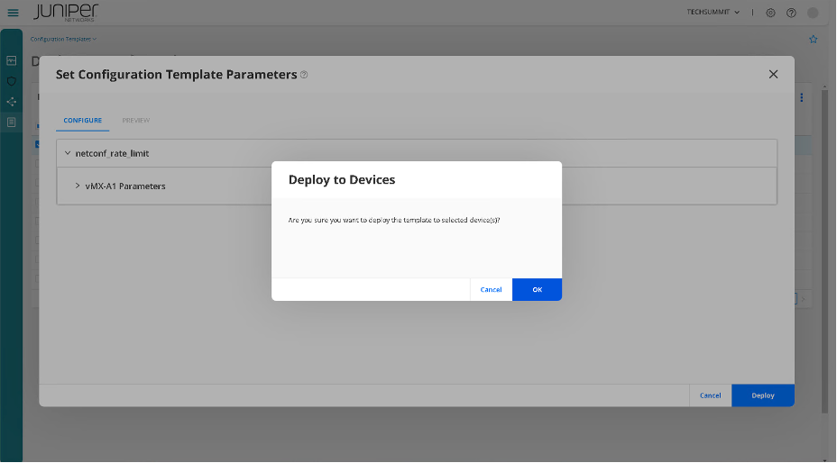
Task: Close the Set Configuration Template Parameters window
Action: pyautogui.click(x=773, y=74)
